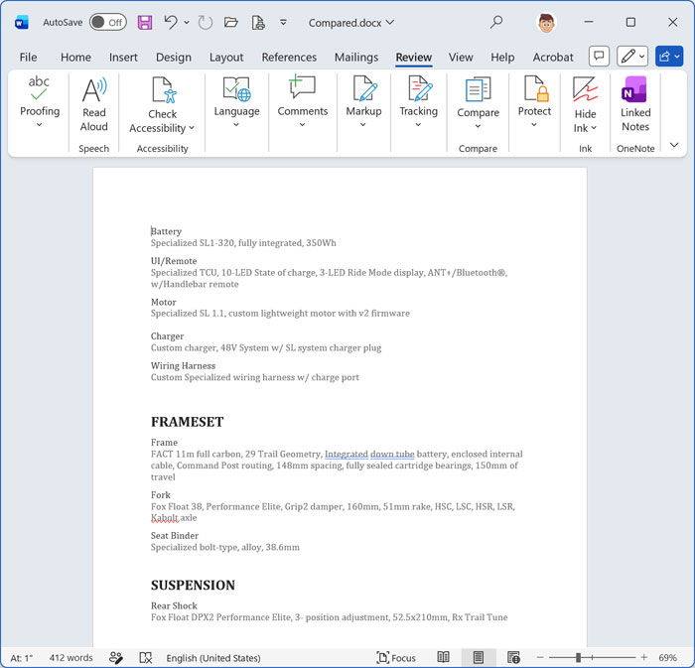
Task: Open a file with the folder icon
Action: click(231, 22)
